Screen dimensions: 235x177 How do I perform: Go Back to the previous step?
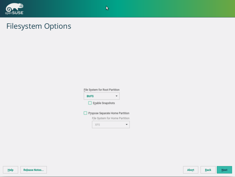point(208,170)
